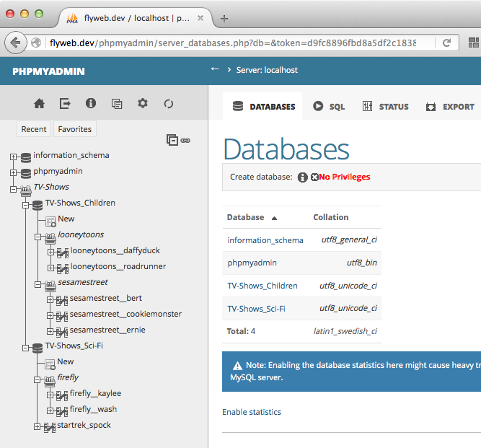Click the sesamestreet group icon
481x448 pixels.
coord(50,286)
